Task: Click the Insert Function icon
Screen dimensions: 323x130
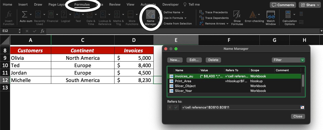Action: coord(8,18)
